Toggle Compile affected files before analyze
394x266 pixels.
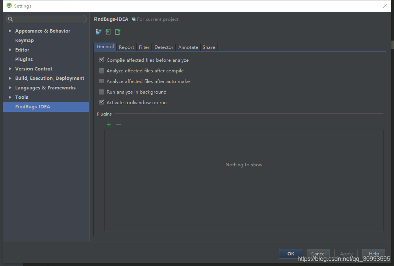point(101,60)
